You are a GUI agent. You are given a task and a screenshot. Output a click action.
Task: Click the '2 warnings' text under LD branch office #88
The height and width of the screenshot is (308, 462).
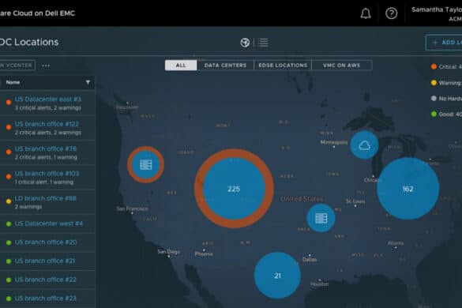pos(28,207)
